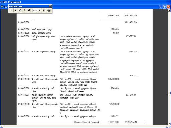The height and width of the screenshot is (128, 171).
Task: Click the Balance Carried Forward label
Action: (87, 122)
